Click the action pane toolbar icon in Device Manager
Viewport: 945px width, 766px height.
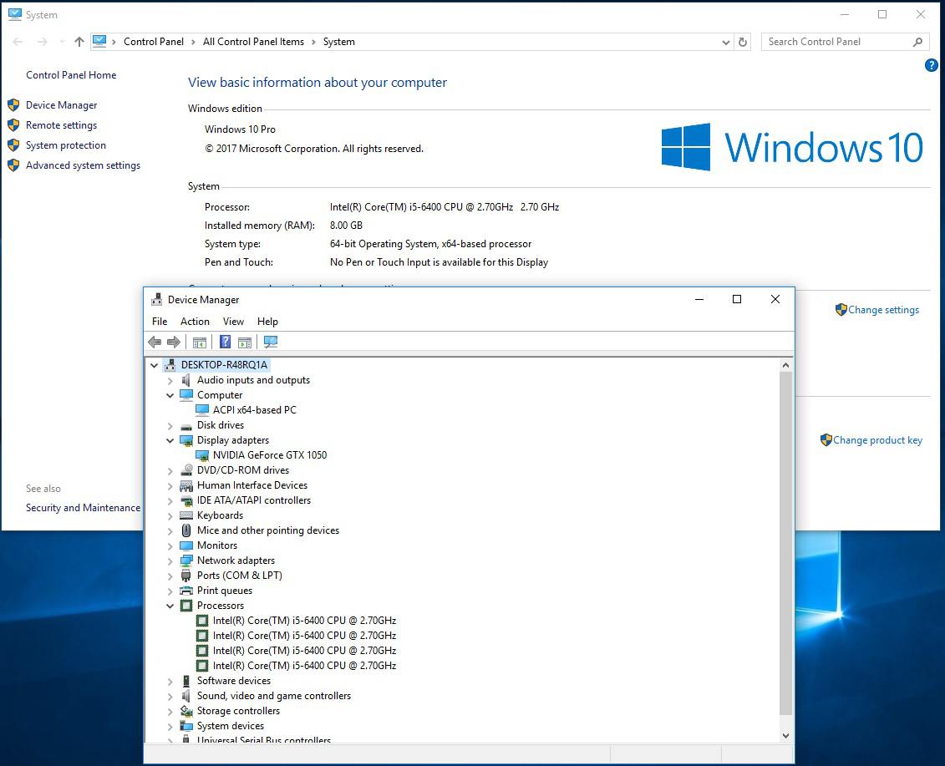(x=245, y=342)
